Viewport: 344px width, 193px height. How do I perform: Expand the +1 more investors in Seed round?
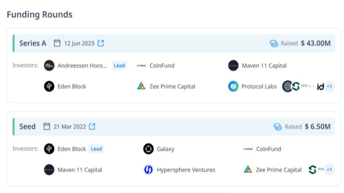coord(329,170)
